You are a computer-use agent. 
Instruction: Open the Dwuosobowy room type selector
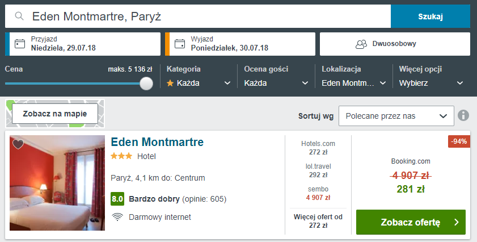[395, 44]
